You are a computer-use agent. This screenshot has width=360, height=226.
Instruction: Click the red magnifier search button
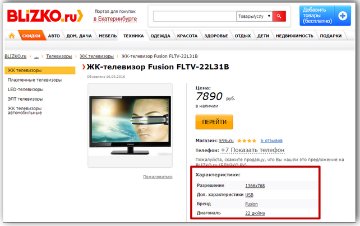[x=279, y=16]
